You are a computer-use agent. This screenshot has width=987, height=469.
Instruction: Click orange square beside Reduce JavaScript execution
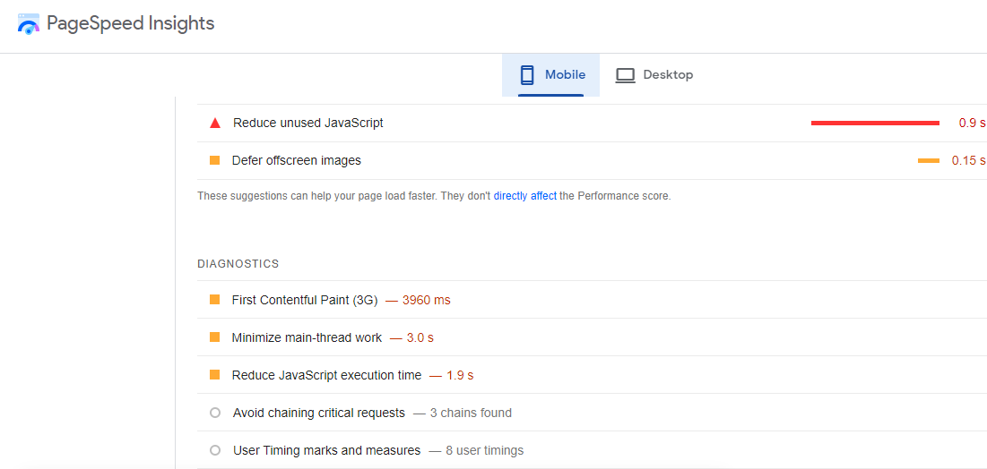[x=214, y=375]
